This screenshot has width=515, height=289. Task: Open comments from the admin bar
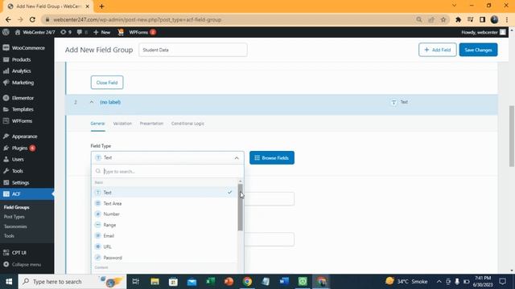82,32
